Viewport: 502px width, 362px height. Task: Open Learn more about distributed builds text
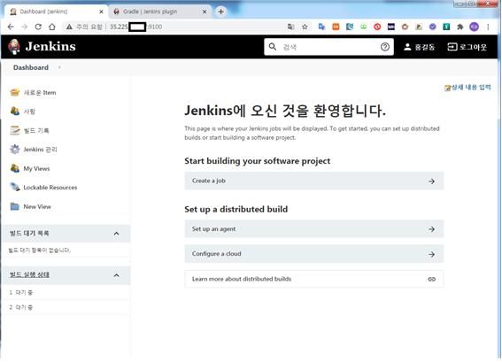[242, 279]
